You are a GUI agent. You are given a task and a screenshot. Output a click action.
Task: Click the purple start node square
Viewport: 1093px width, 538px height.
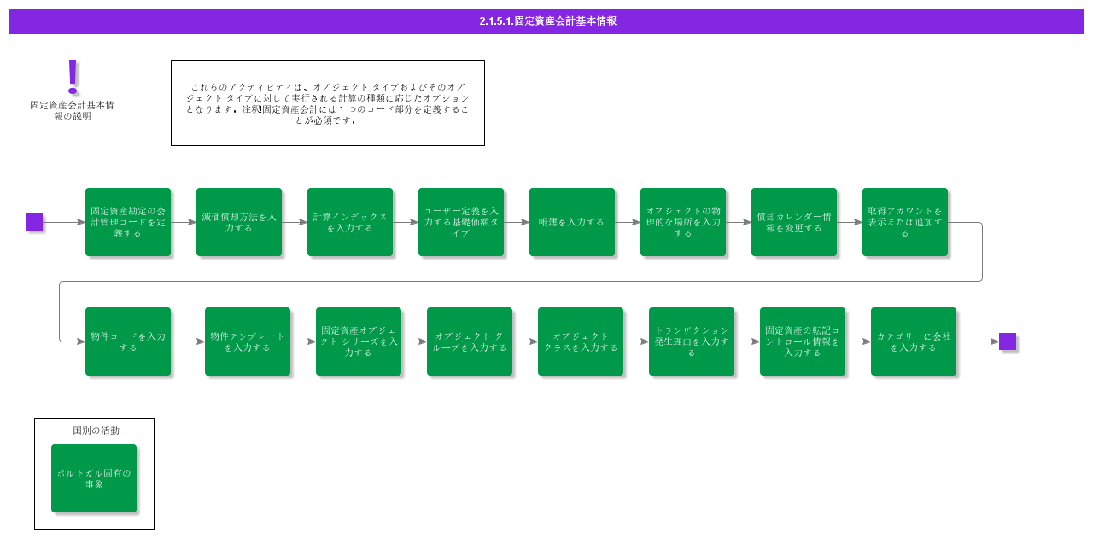[34, 222]
